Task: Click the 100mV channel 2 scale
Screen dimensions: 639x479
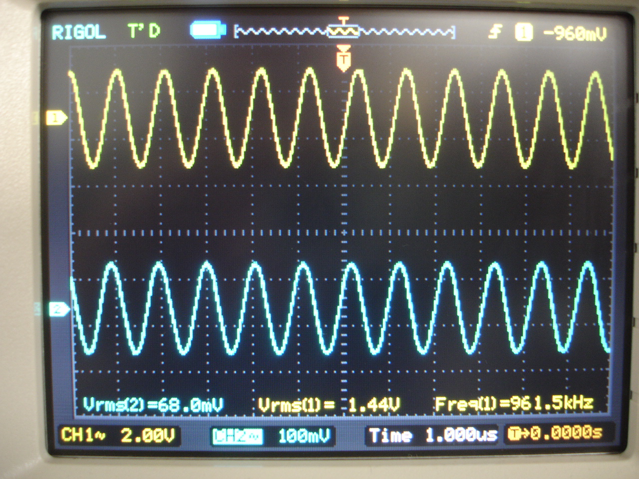Action: [x=304, y=437]
